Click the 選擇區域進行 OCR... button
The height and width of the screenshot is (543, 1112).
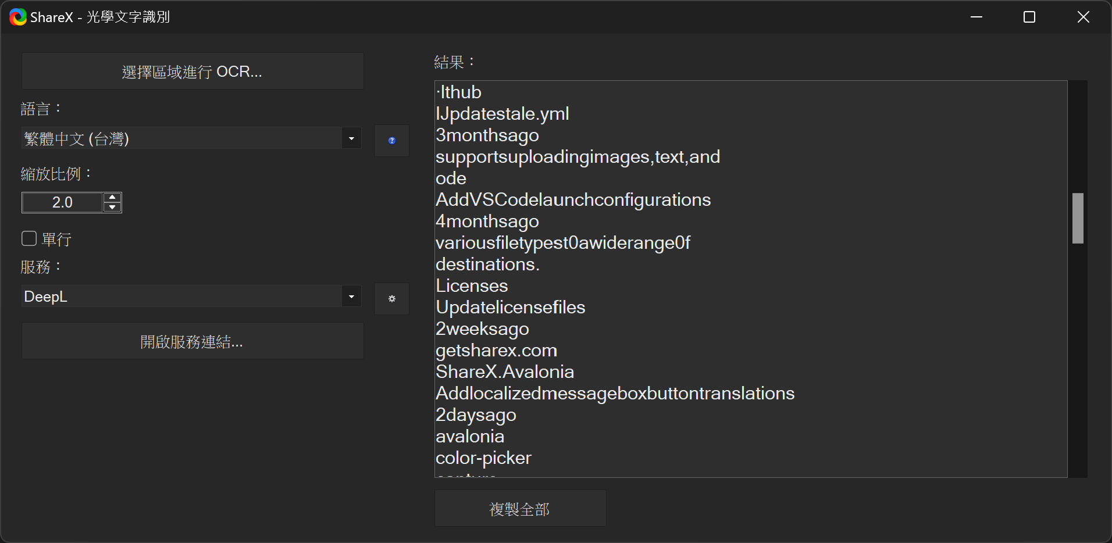193,71
